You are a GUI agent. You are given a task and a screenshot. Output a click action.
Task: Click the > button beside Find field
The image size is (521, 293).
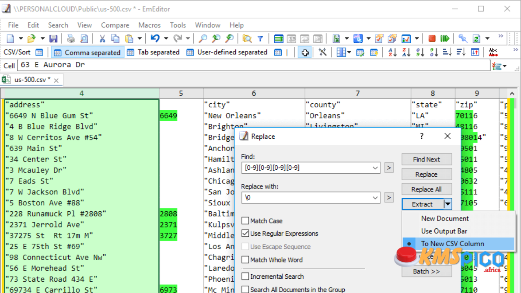coord(389,168)
